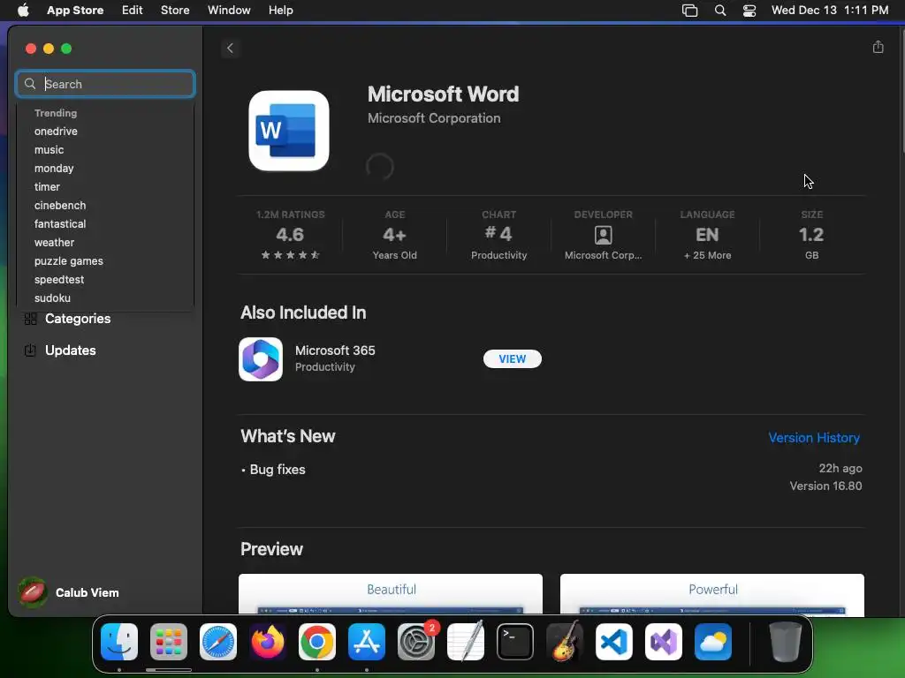
Task: Click the App Store Dock icon
Action: pyautogui.click(x=367, y=642)
